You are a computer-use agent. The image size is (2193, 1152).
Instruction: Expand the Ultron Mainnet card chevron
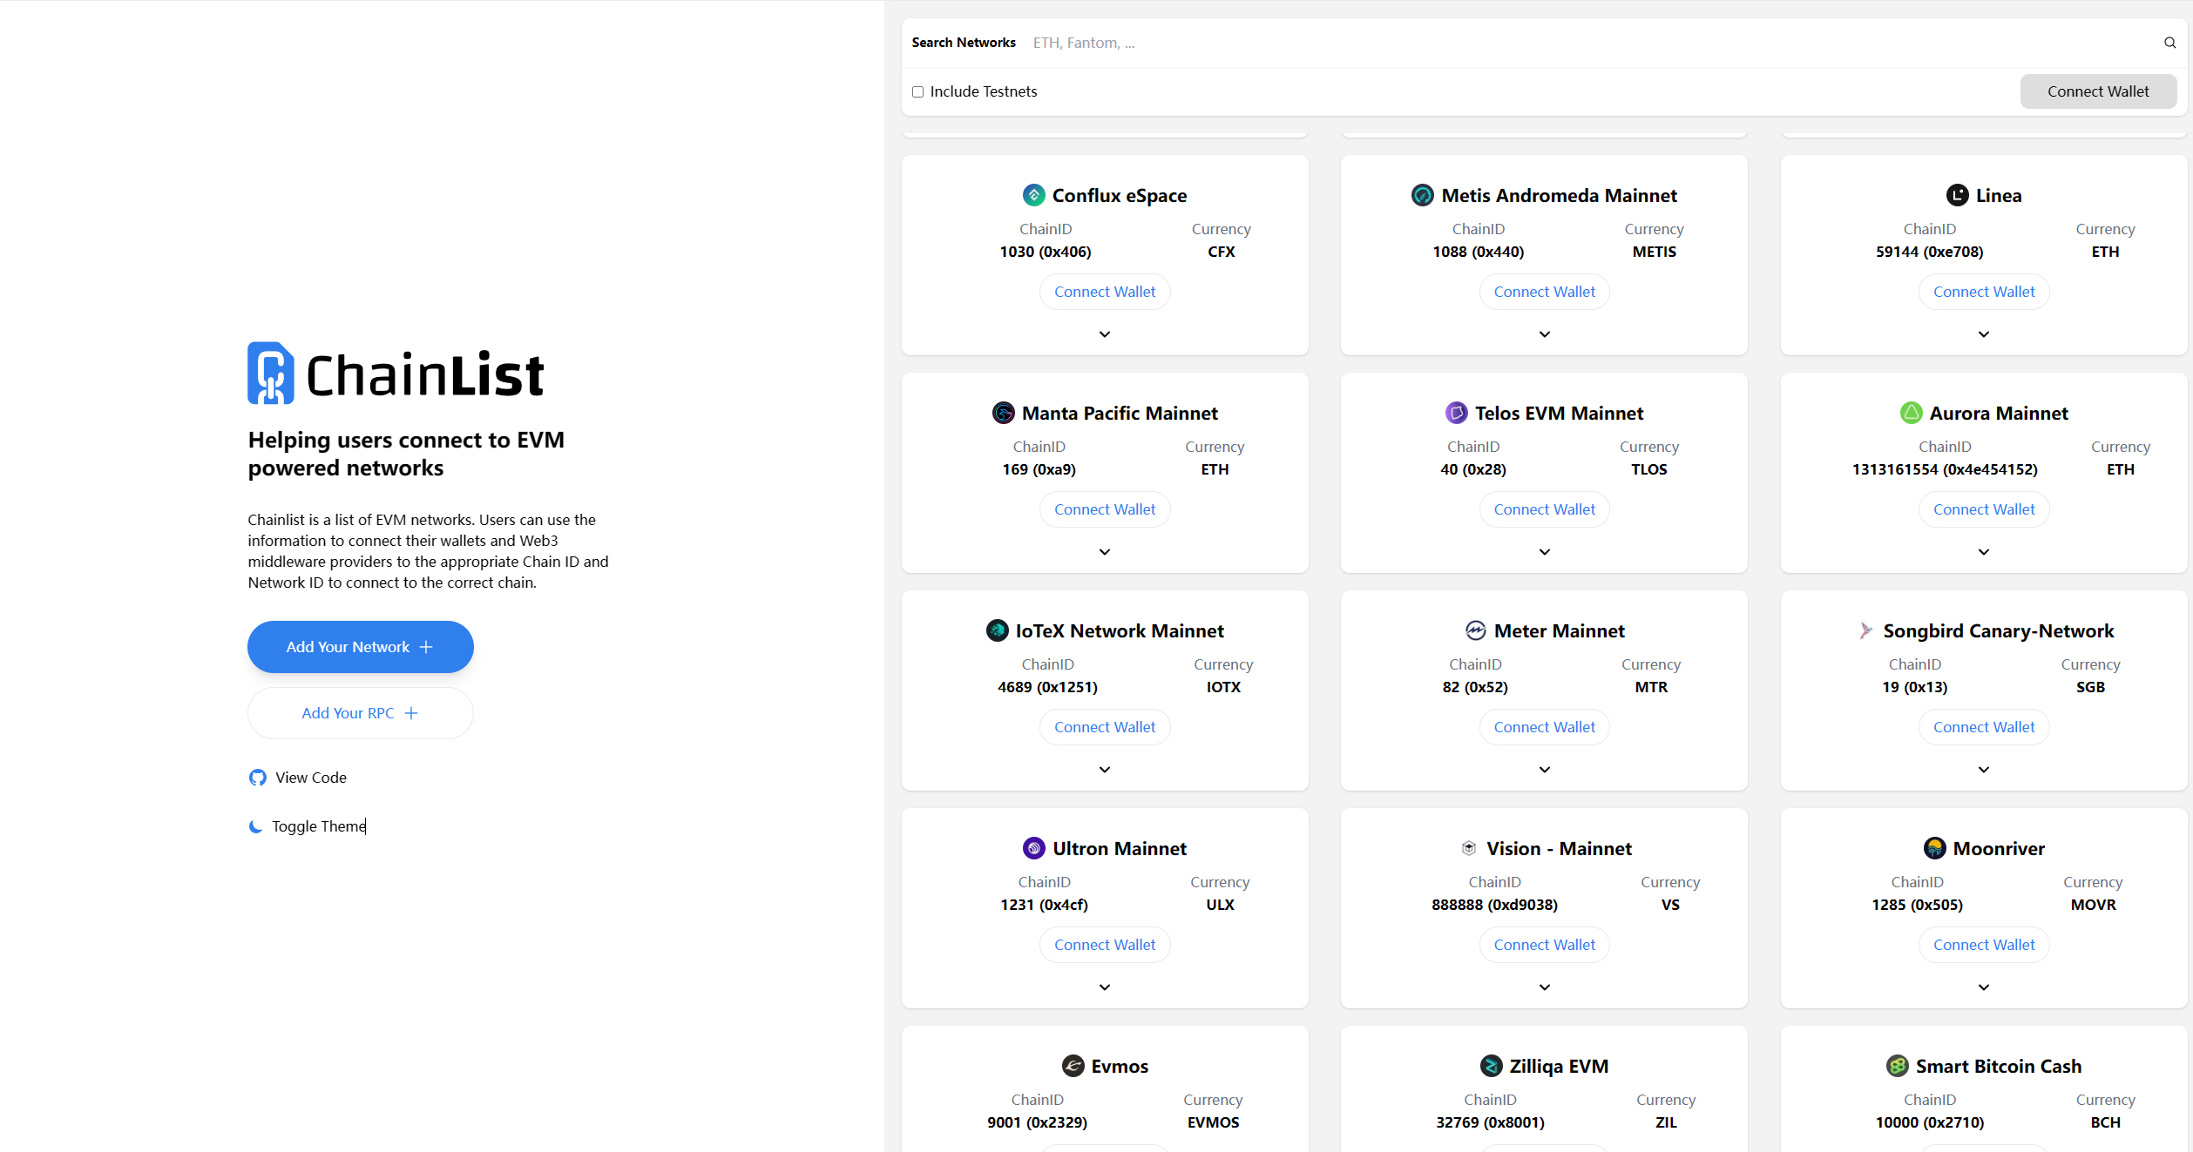pyautogui.click(x=1105, y=987)
